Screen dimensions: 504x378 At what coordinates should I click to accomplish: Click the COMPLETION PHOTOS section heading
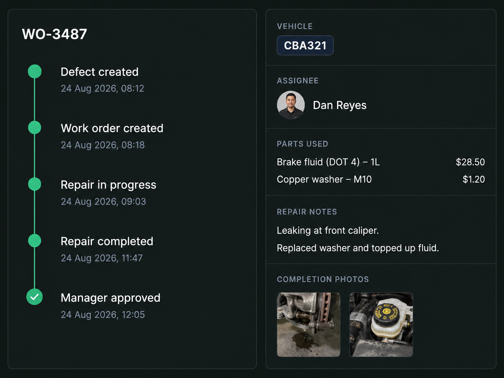tap(323, 279)
